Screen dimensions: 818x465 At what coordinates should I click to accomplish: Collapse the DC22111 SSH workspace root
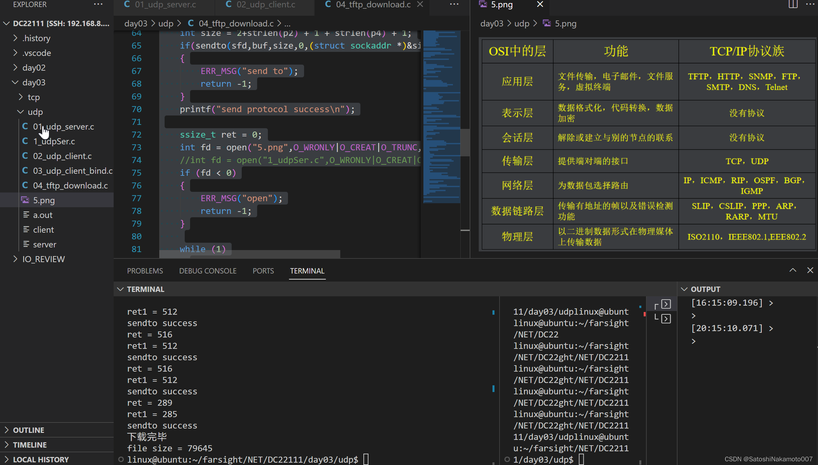pos(6,23)
